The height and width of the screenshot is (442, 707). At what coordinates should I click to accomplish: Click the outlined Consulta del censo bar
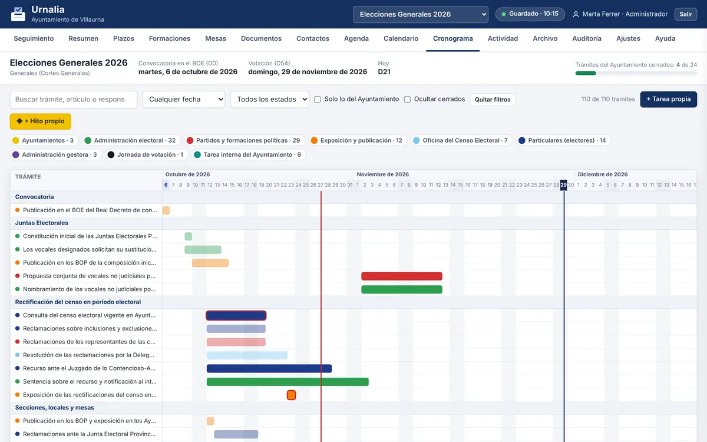(236, 315)
